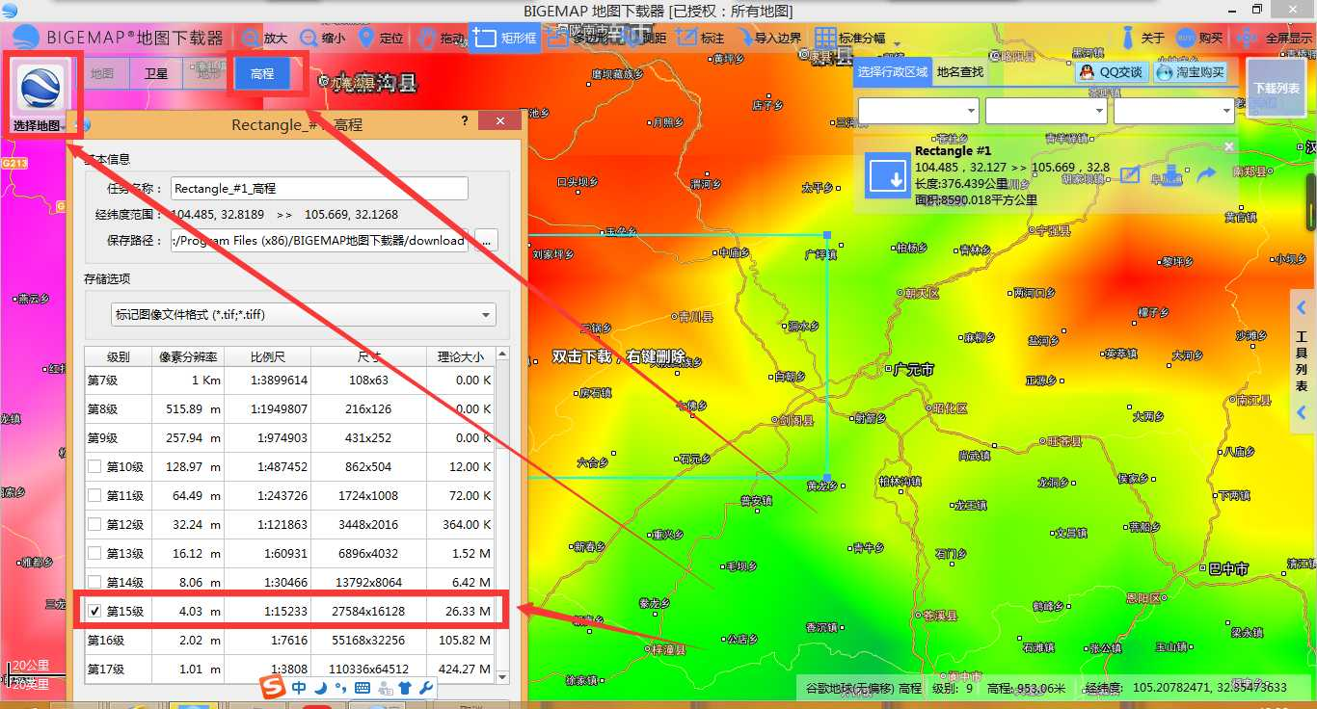Click the edit icon for Rectangle #1 task
The image size is (1317, 709).
pos(1130,175)
